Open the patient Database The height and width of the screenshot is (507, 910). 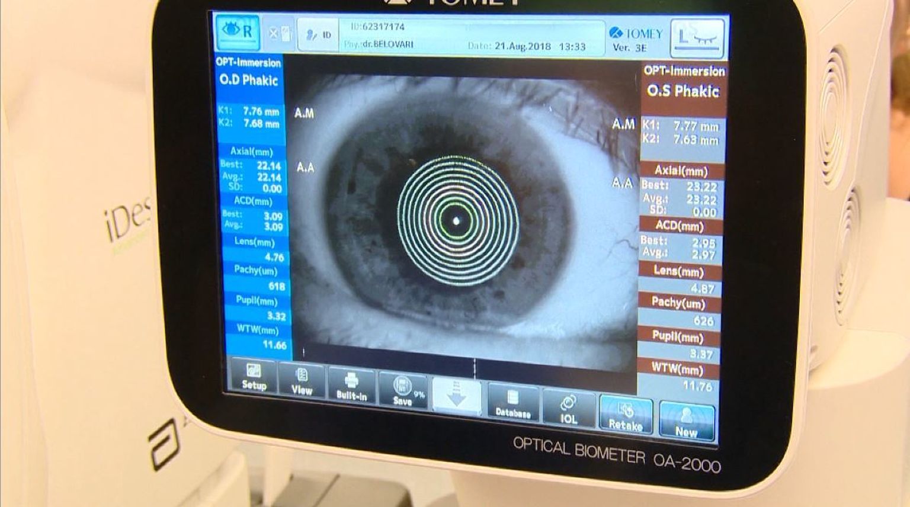513,404
